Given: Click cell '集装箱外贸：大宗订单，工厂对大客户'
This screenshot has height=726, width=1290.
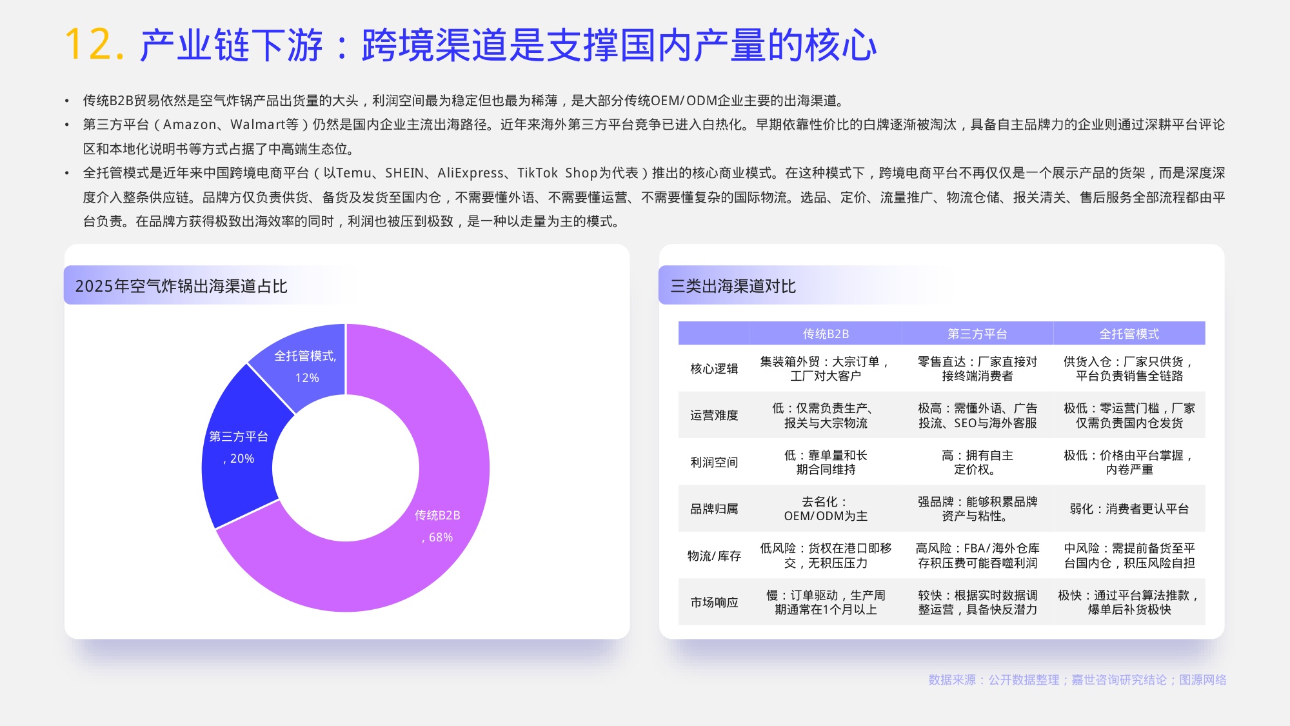Looking at the screenshot, I should point(826,368).
